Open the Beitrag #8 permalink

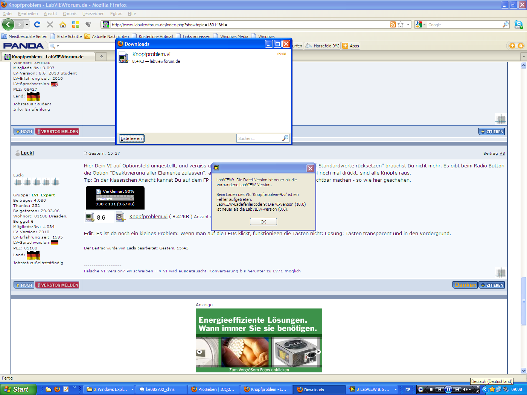(x=502, y=153)
